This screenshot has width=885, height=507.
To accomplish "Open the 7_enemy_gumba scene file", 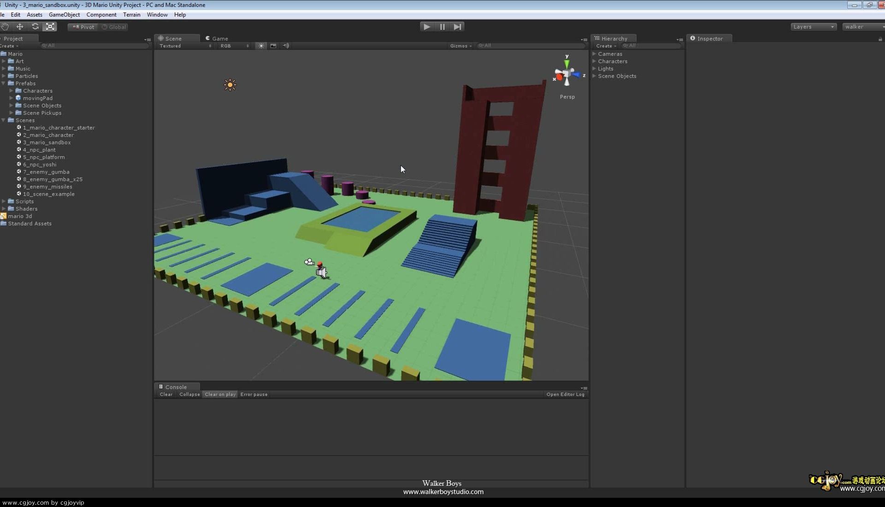I will coord(46,172).
